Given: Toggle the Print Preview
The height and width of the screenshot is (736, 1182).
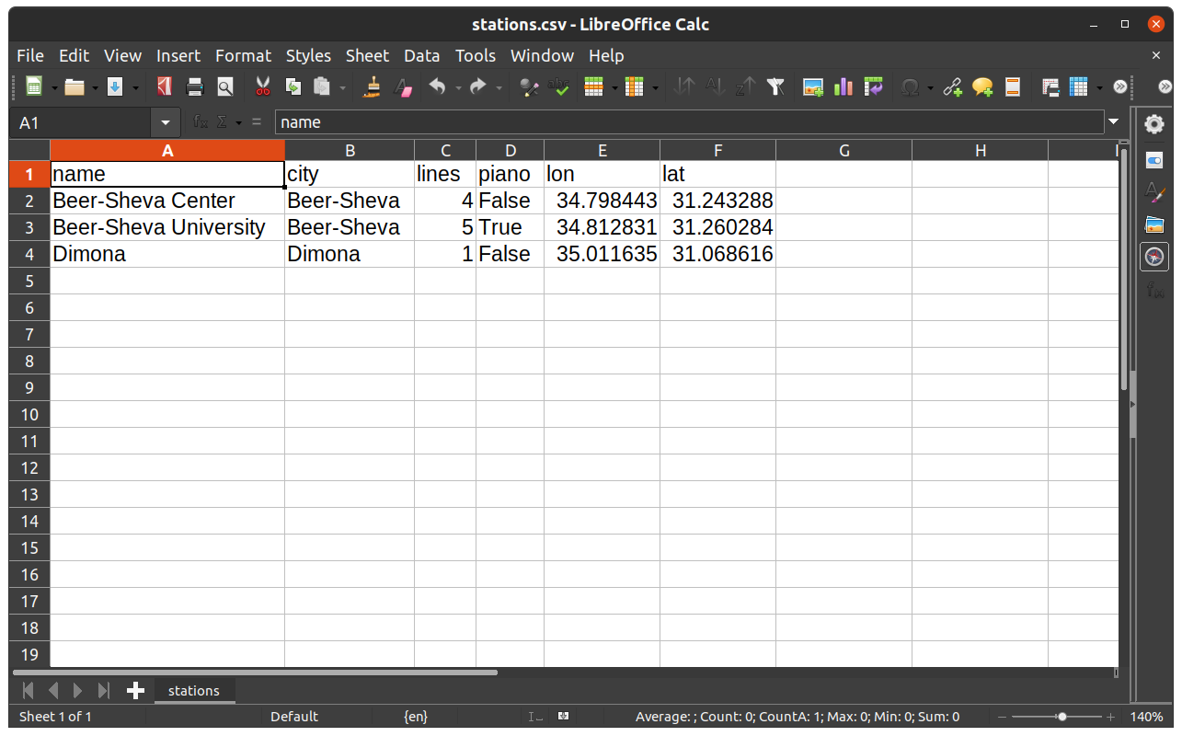Looking at the screenshot, I should coord(224,86).
